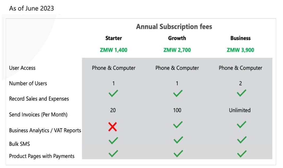Click the ZMW 3,900 price
The height and width of the screenshot is (168, 283).
tap(241, 50)
